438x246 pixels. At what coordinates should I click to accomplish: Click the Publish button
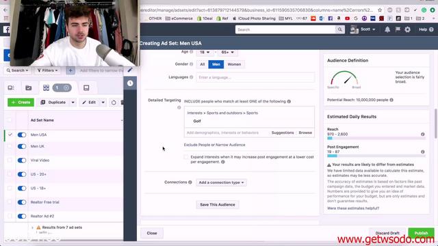pyautogui.click(x=421, y=232)
